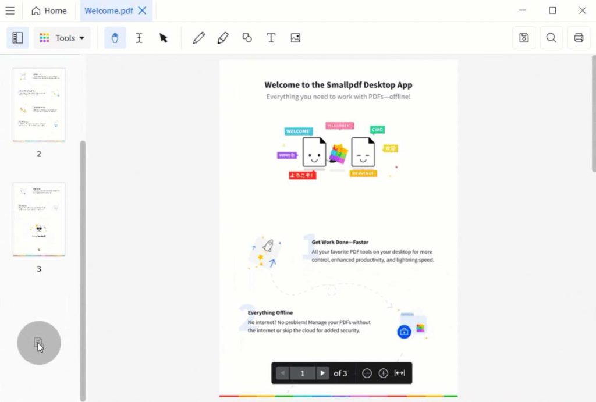
Task: Select the insert image tool
Action: tap(295, 38)
